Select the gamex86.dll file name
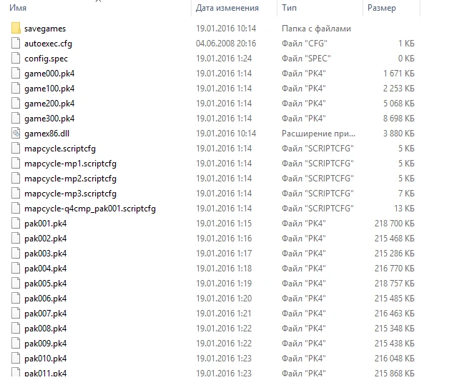449x385 pixels. click(46, 134)
